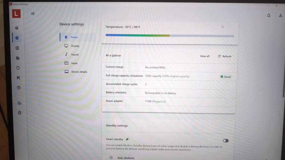Minimize the Lenovo Vantage window
The height and width of the screenshot is (160, 285).
268,5
